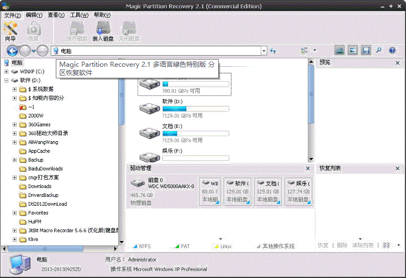Click the 软件 (D:) usage bar
406x278 pixels.
pyautogui.click(x=196, y=109)
